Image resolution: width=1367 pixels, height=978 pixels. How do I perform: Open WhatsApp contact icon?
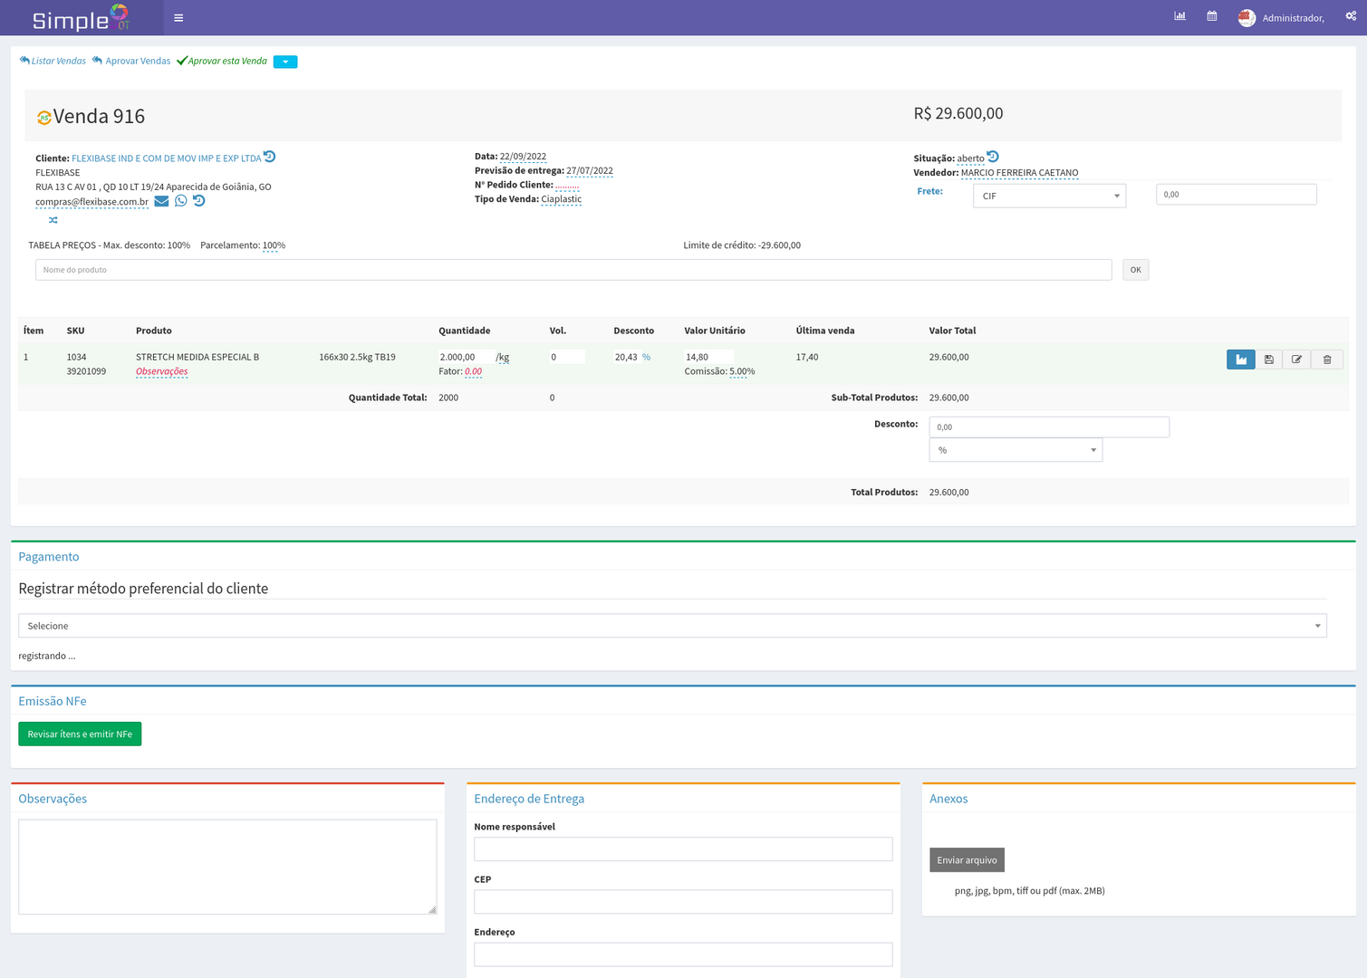[181, 201]
